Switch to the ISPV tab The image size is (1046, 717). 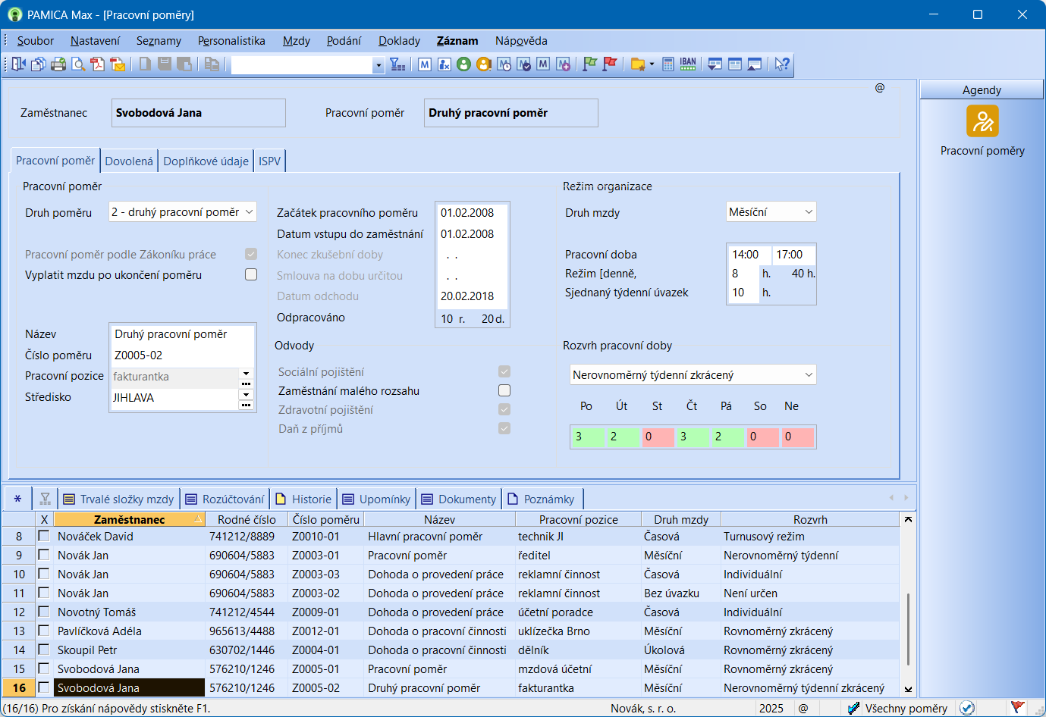[x=269, y=161]
